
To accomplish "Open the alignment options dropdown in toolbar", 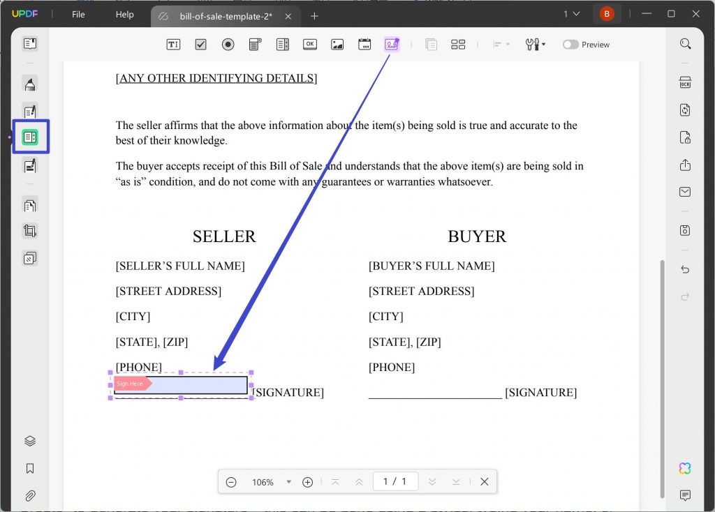I will pyautogui.click(x=501, y=44).
